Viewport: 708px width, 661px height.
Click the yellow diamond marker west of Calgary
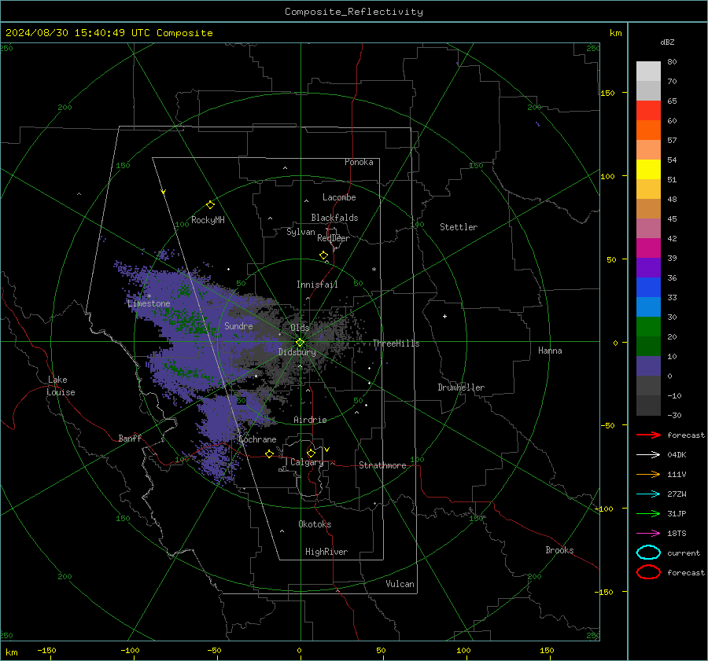(269, 454)
